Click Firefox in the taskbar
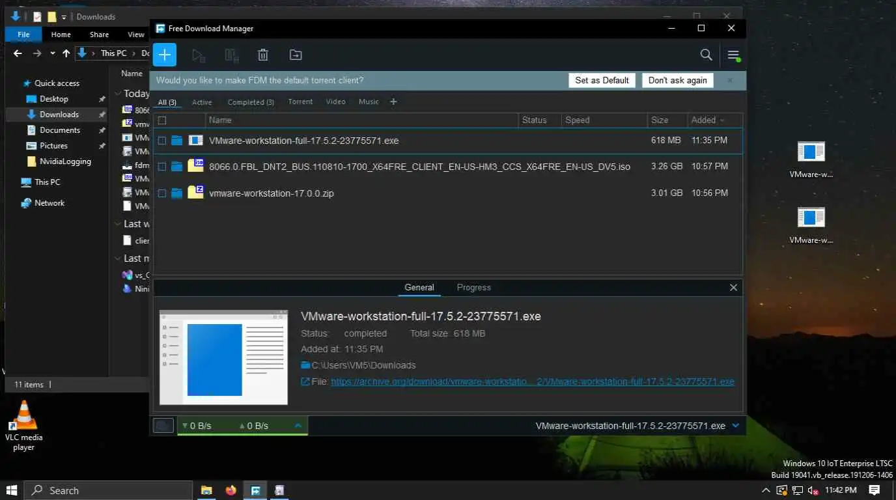 [231, 490]
